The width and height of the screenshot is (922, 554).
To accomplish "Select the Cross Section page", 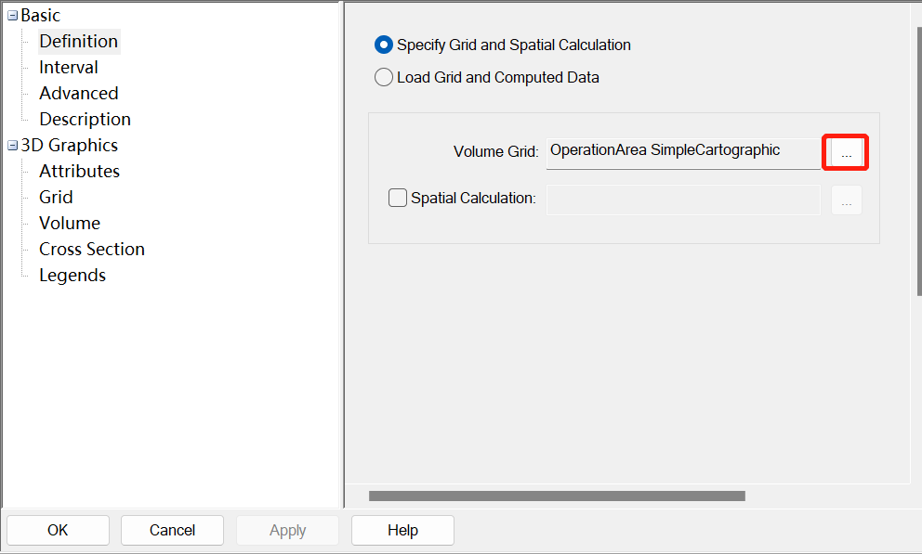I will pyautogui.click(x=92, y=250).
